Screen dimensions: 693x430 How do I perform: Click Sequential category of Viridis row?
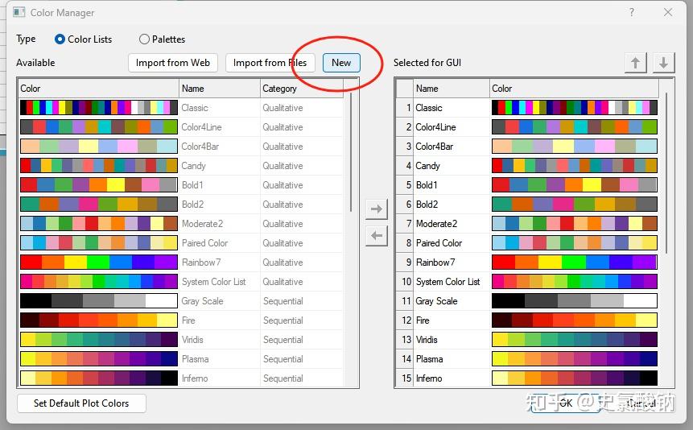(x=283, y=340)
